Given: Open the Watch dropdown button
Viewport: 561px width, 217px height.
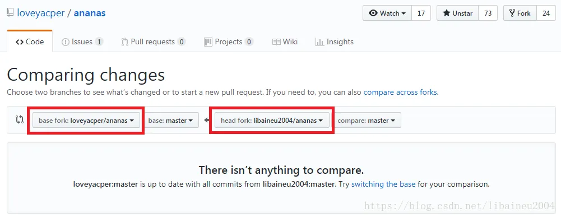Looking at the screenshot, I should 387,13.
